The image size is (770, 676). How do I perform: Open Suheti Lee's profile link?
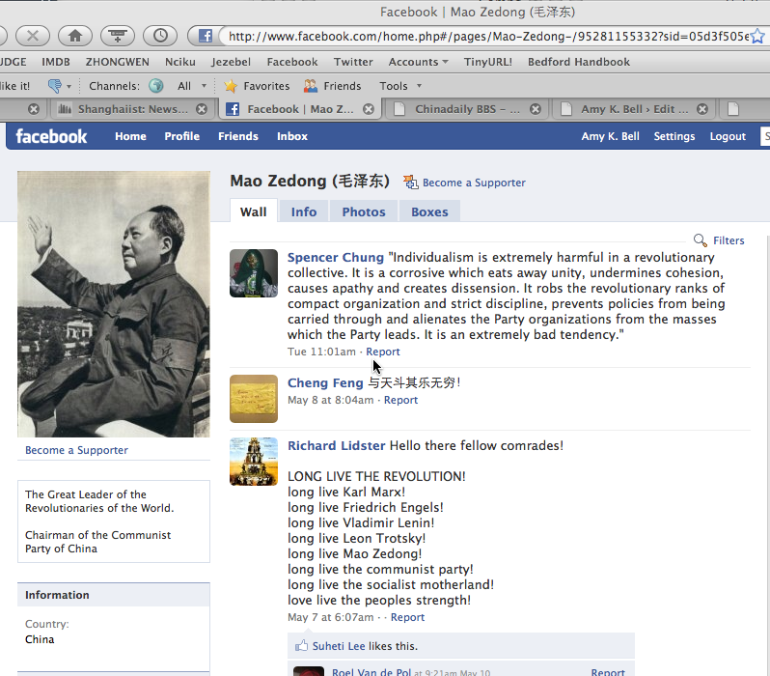(339, 646)
